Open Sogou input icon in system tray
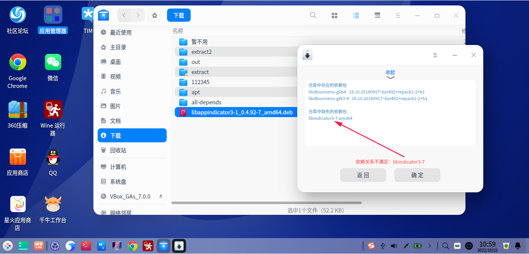The image size is (529, 254). point(371,245)
